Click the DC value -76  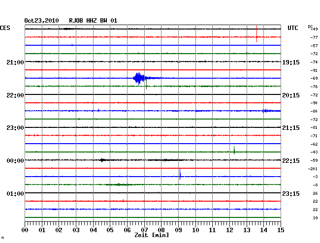(x=314, y=87)
